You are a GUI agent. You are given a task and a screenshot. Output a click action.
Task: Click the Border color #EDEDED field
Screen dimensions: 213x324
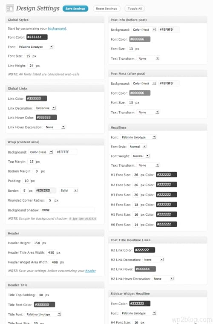click(x=46, y=191)
